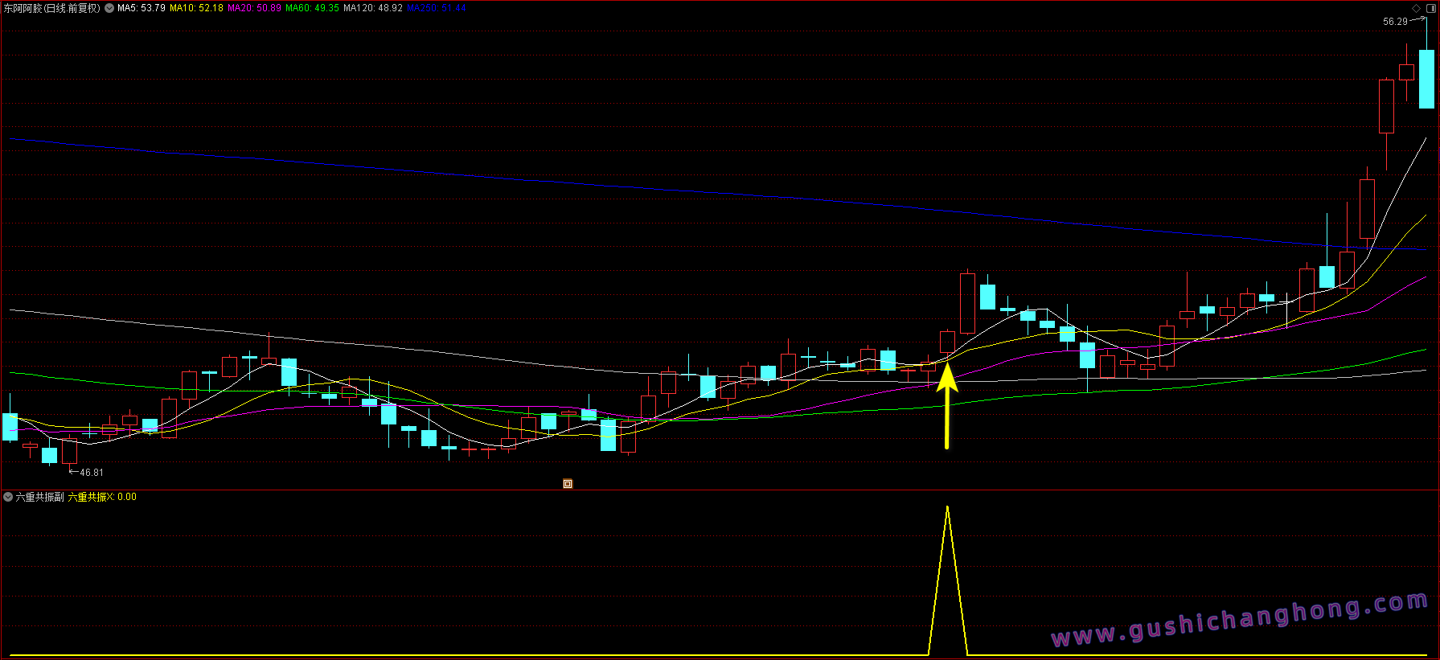Click the diamond icon in top-right corner
Image resolution: width=1440 pixels, height=660 pixels.
pos(1417,8)
